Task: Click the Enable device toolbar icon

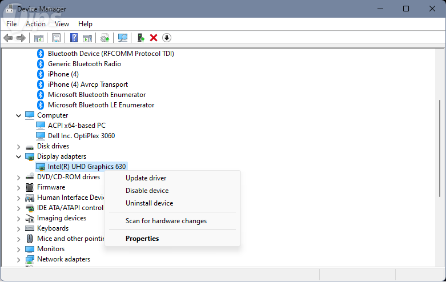Action: click(x=141, y=38)
